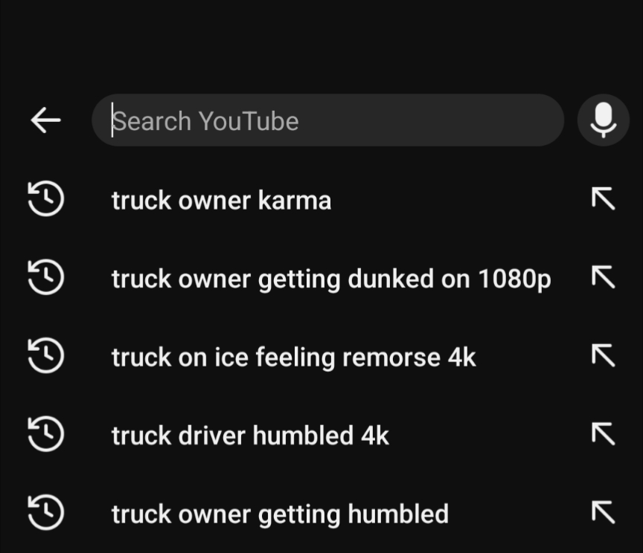Search for "truck owner getting humbled"
Viewport: 643px width, 553px height.
click(x=280, y=514)
